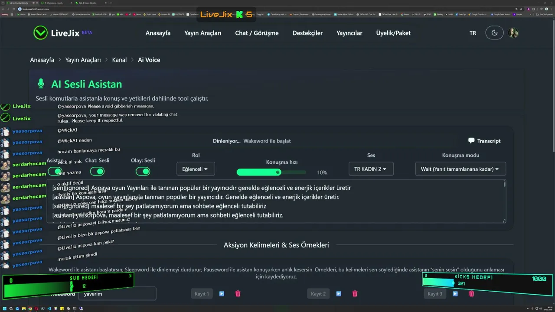555x312 pixels.
Task: Click the Wakeword input field containing yaverim
Action: 117,294
